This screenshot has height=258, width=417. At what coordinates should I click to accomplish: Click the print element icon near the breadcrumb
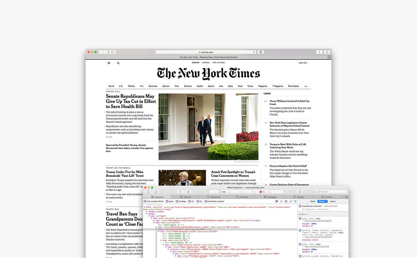(276, 201)
